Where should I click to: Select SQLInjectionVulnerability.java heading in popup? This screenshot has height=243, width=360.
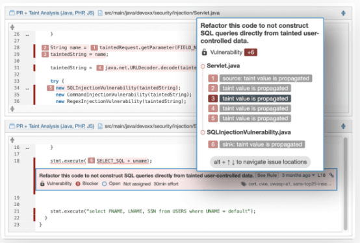249,132
